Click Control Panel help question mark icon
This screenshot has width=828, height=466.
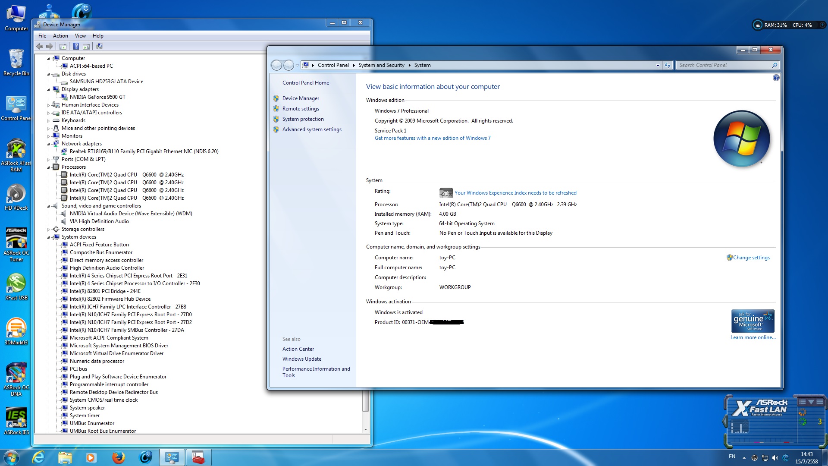776,78
